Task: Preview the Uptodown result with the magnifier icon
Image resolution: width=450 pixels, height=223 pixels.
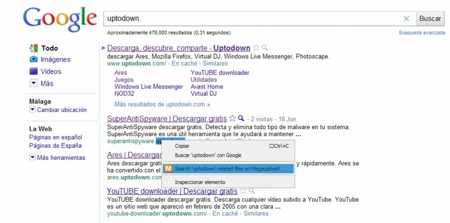Action: (x=265, y=48)
